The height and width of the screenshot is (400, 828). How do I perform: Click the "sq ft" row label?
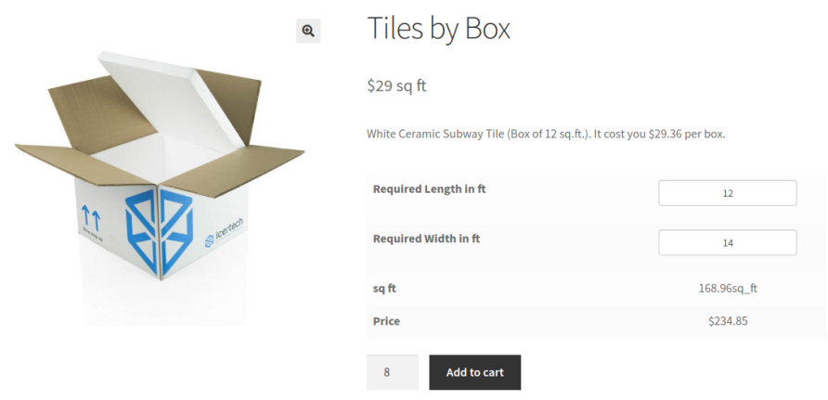pos(384,288)
